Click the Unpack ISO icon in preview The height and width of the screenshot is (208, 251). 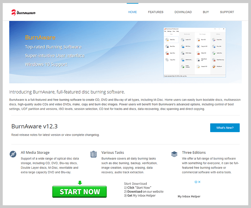[x=198, y=66]
